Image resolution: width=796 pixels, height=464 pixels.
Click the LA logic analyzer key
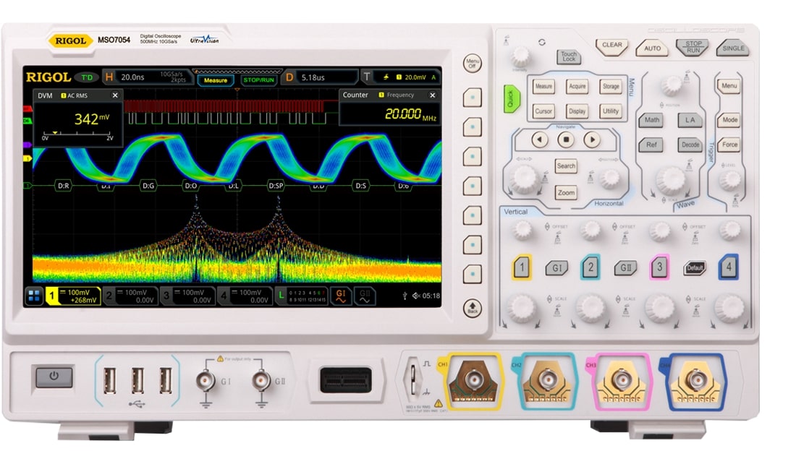(x=690, y=120)
